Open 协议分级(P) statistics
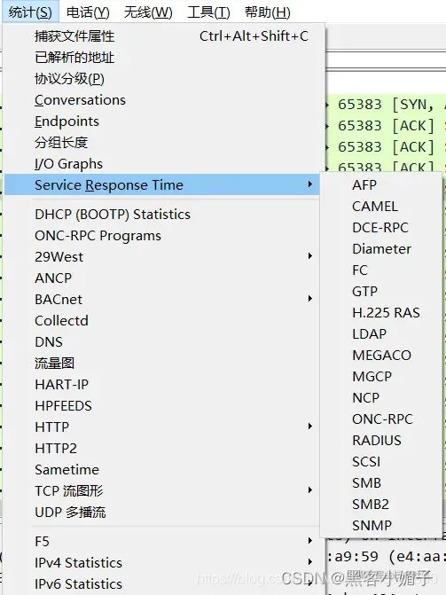The width and height of the screenshot is (446, 595). [162, 79]
